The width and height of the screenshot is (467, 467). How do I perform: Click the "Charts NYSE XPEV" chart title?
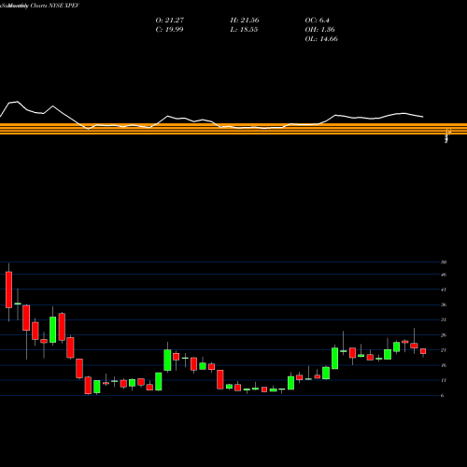55,6
